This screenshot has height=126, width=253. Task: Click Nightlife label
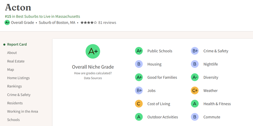pos(211,64)
